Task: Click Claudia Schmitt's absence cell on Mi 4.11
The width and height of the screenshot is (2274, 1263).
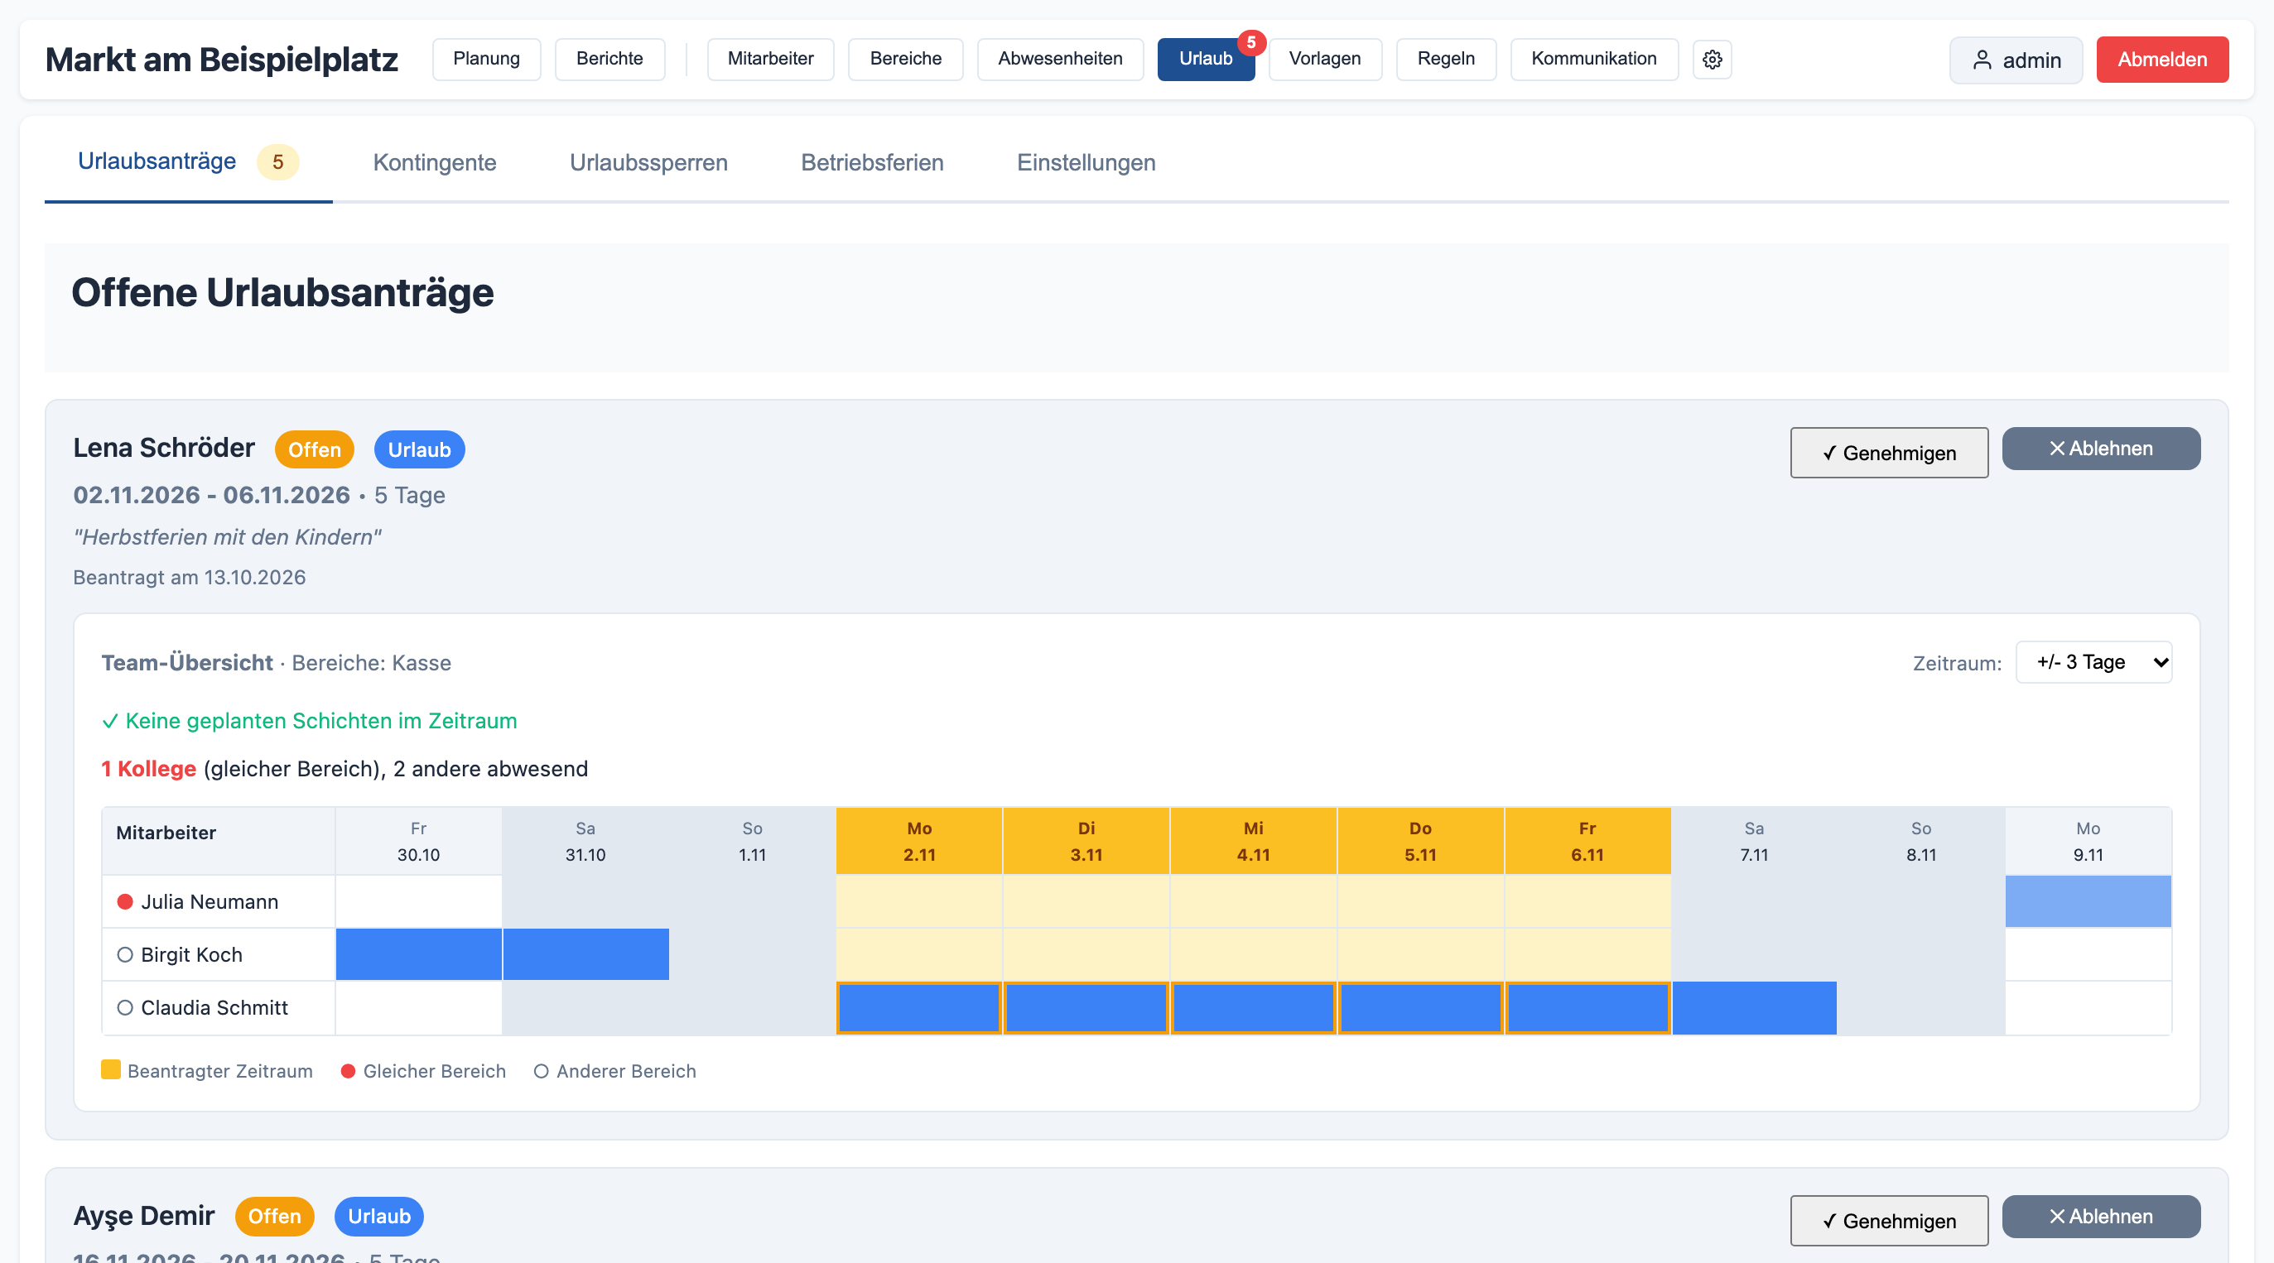Action: tap(1253, 1008)
